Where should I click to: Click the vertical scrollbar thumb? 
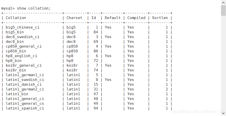[x=223, y=10]
